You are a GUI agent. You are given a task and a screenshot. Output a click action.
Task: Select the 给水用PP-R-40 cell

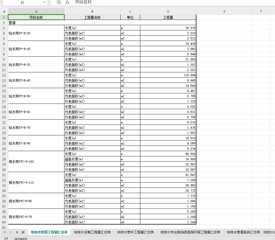click(36, 80)
